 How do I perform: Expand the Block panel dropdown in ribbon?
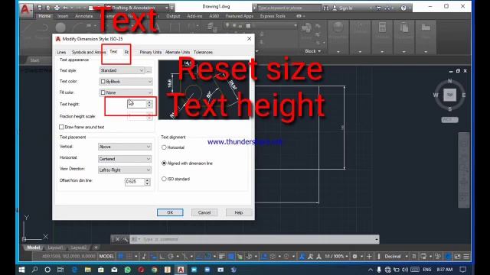313,51
